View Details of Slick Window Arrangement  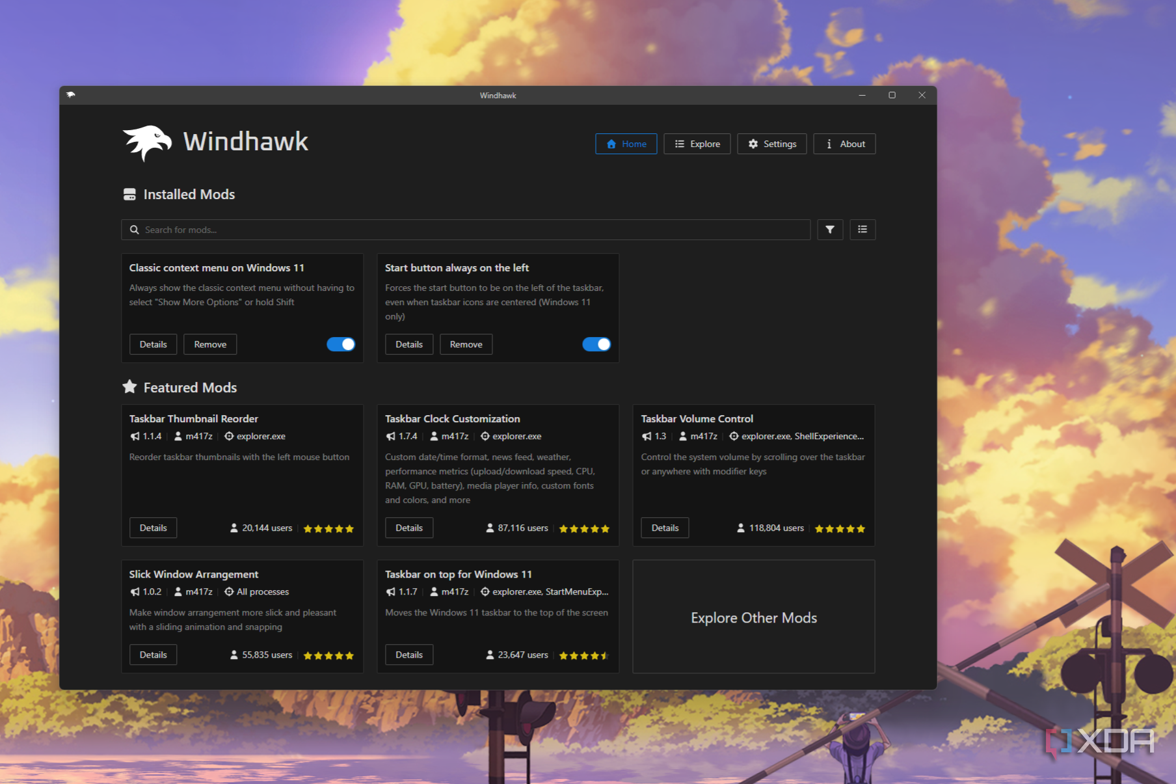click(154, 655)
